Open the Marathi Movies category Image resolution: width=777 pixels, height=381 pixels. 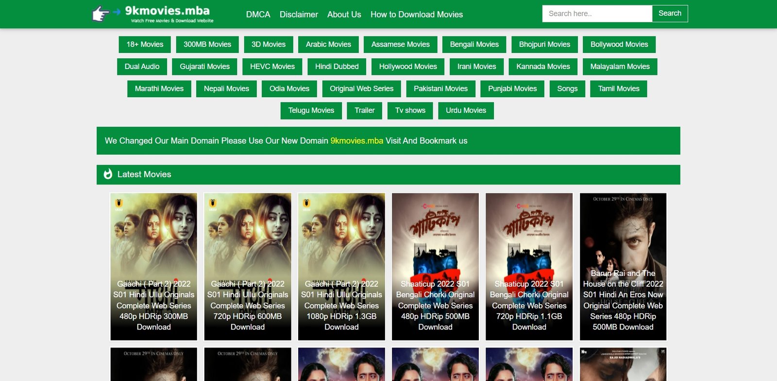coord(159,88)
